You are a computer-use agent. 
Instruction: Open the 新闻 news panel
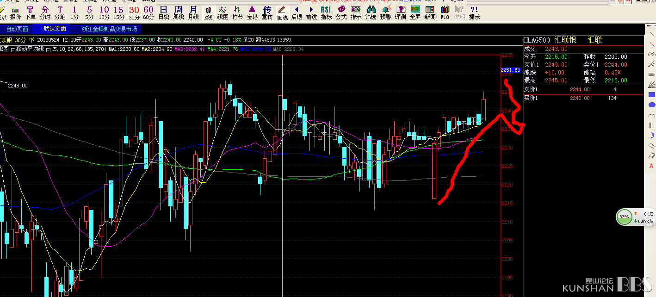coord(430,12)
